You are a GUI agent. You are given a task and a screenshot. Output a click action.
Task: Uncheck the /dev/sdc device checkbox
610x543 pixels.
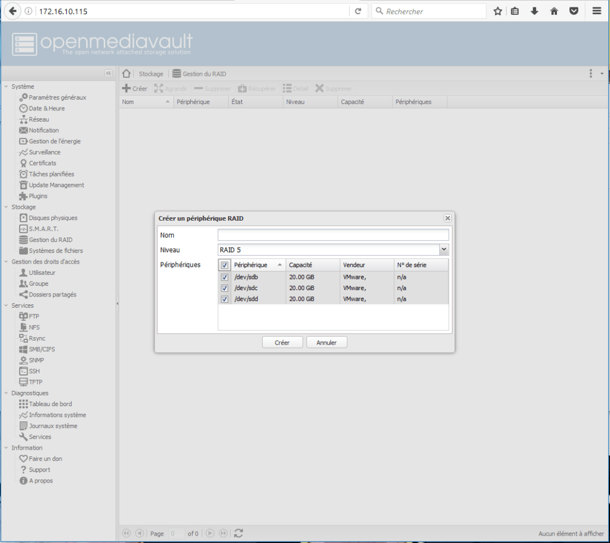(x=225, y=288)
